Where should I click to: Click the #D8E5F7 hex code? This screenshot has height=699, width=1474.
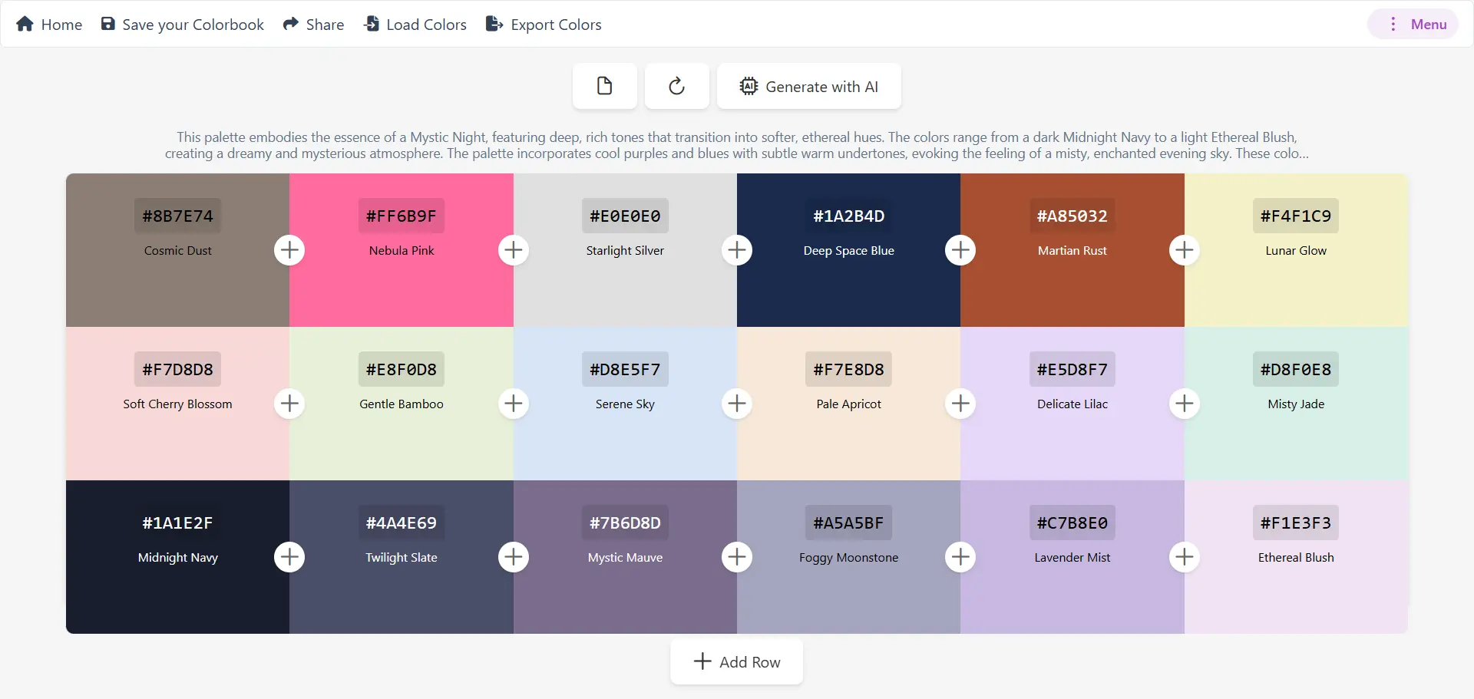tap(625, 370)
